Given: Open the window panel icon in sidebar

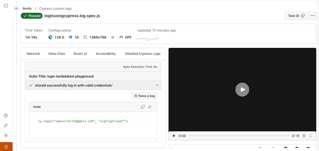Looking at the screenshot, I should pyautogui.click(x=6, y=6).
